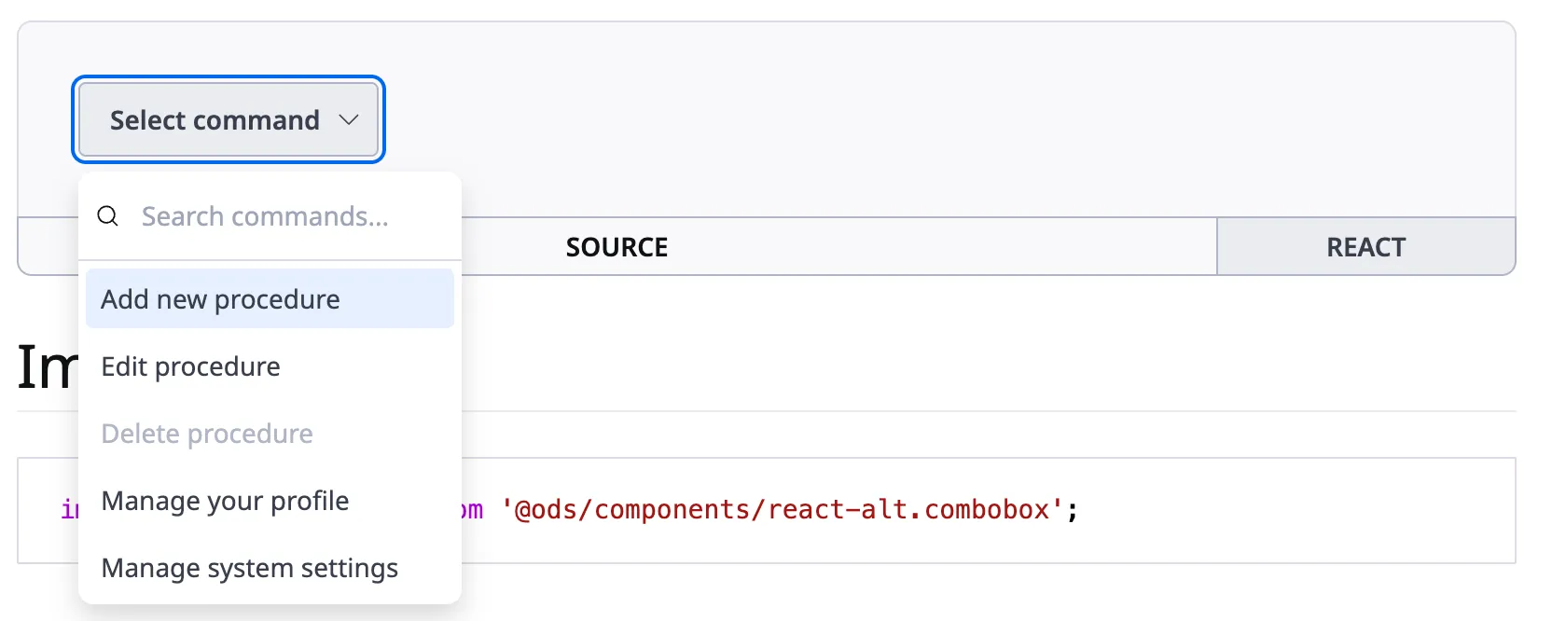Select Manage system settings
This screenshot has height=621, width=1552.
tap(250, 568)
